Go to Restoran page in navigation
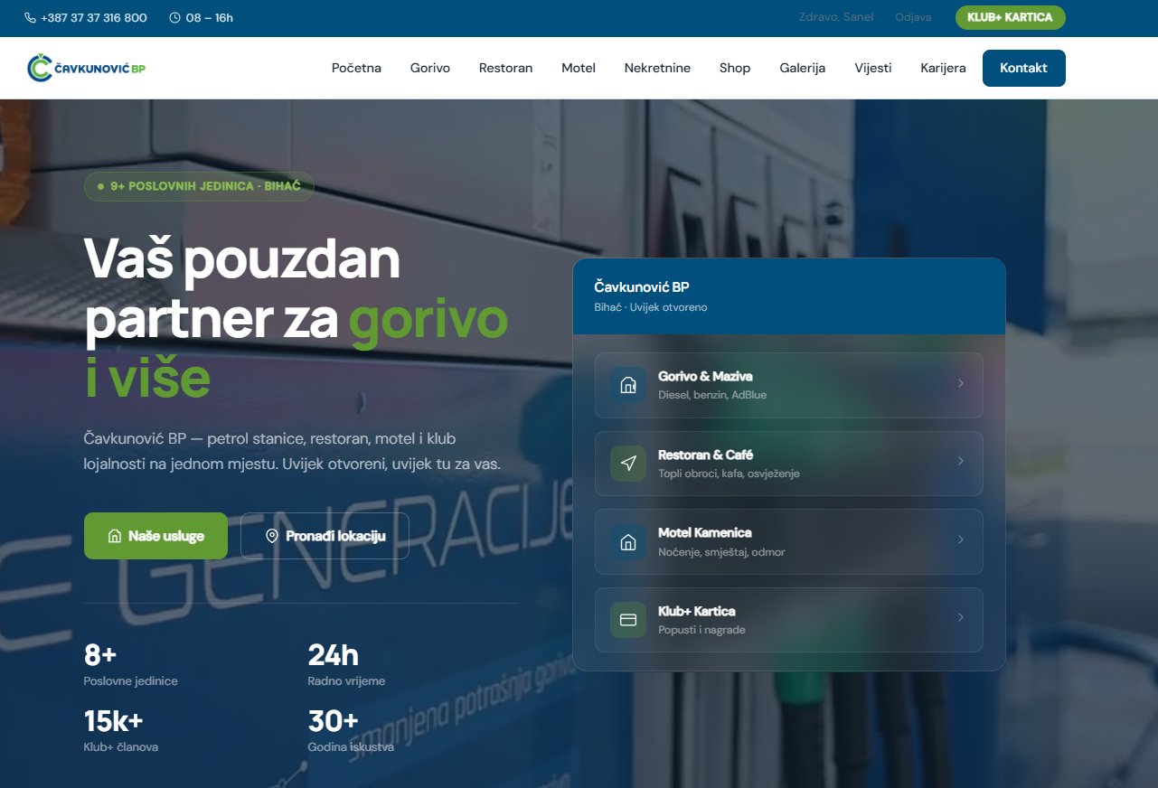 tap(505, 68)
